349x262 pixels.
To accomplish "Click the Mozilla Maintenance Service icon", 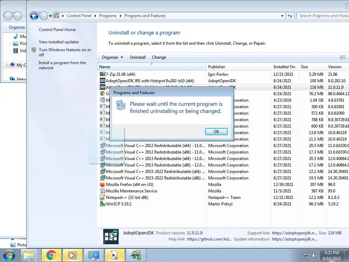I will [x=102, y=191].
